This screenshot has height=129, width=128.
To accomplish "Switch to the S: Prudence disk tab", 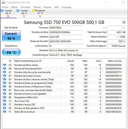I will [39, 13].
